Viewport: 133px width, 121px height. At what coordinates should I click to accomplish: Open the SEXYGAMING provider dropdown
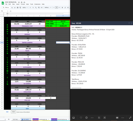(44, 67)
